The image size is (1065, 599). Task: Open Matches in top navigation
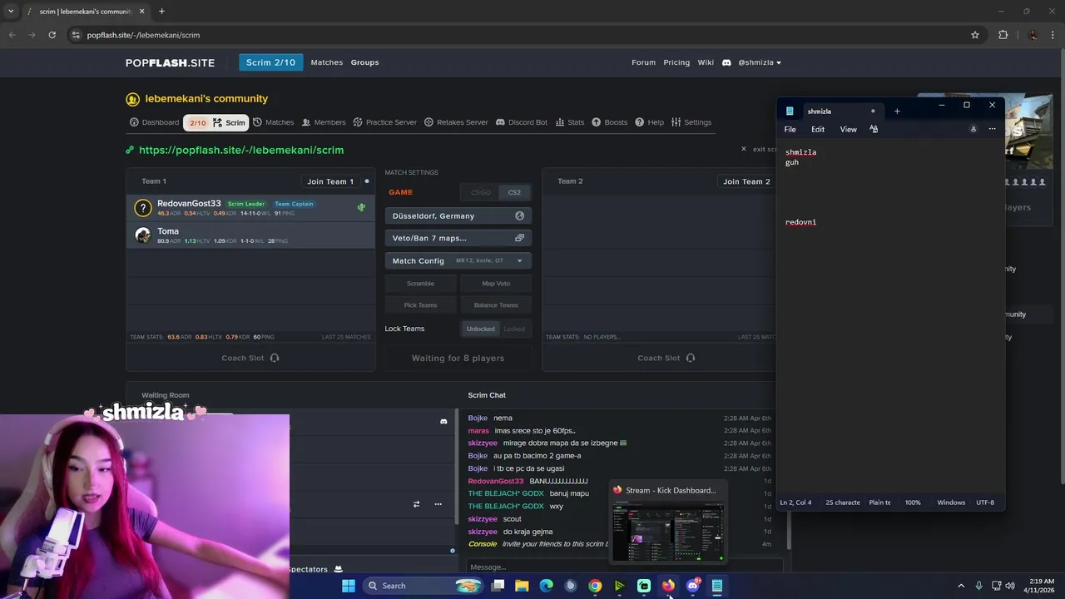tap(327, 62)
